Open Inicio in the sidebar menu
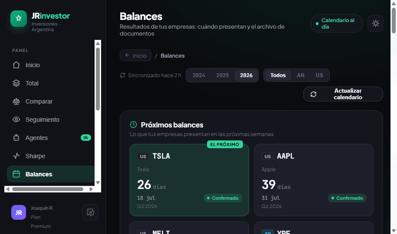Image resolution: width=397 pixels, height=234 pixels. point(51,65)
